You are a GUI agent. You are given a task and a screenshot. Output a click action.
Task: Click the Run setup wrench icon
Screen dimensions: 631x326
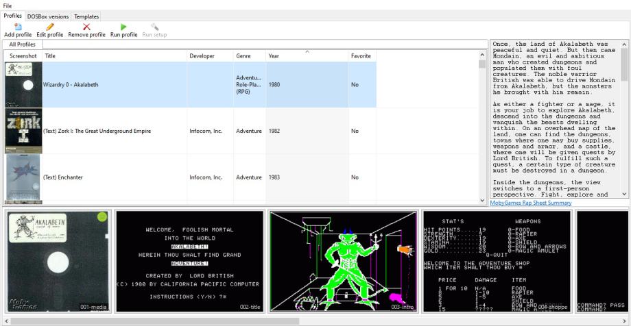(x=155, y=27)
